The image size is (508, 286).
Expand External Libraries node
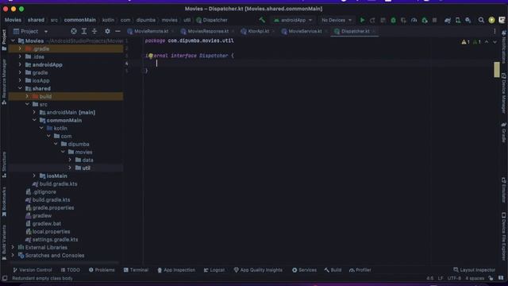[13, 247]
